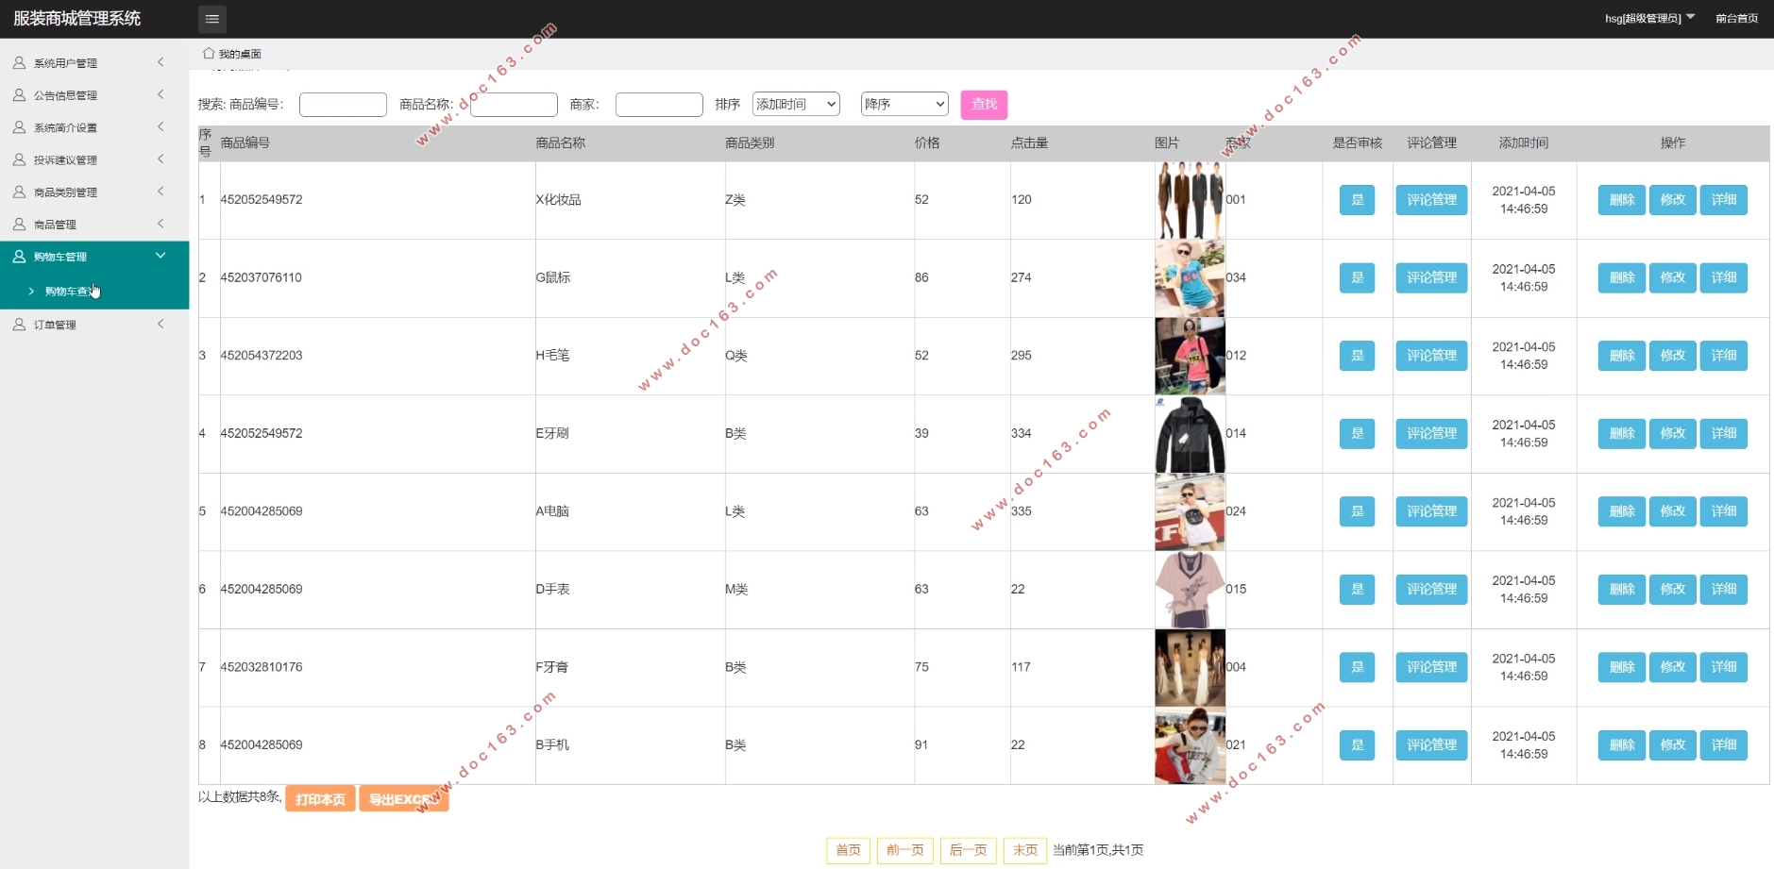
Task: Click the user icon next to 商品管理
Action: [x=19, y=225]
